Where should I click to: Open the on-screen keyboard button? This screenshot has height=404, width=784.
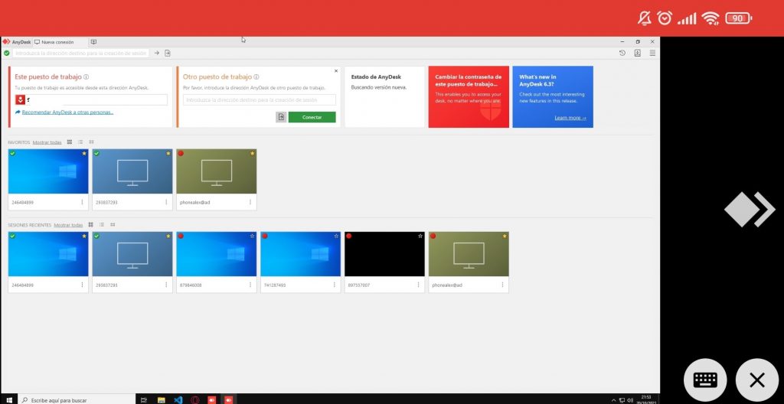pos(704,380)
